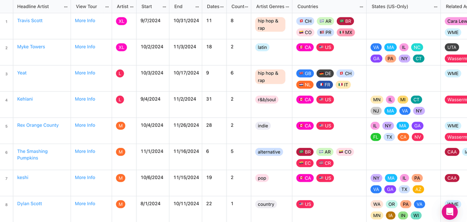Open States (US-Only) column options menu

(x=436, y=7)
